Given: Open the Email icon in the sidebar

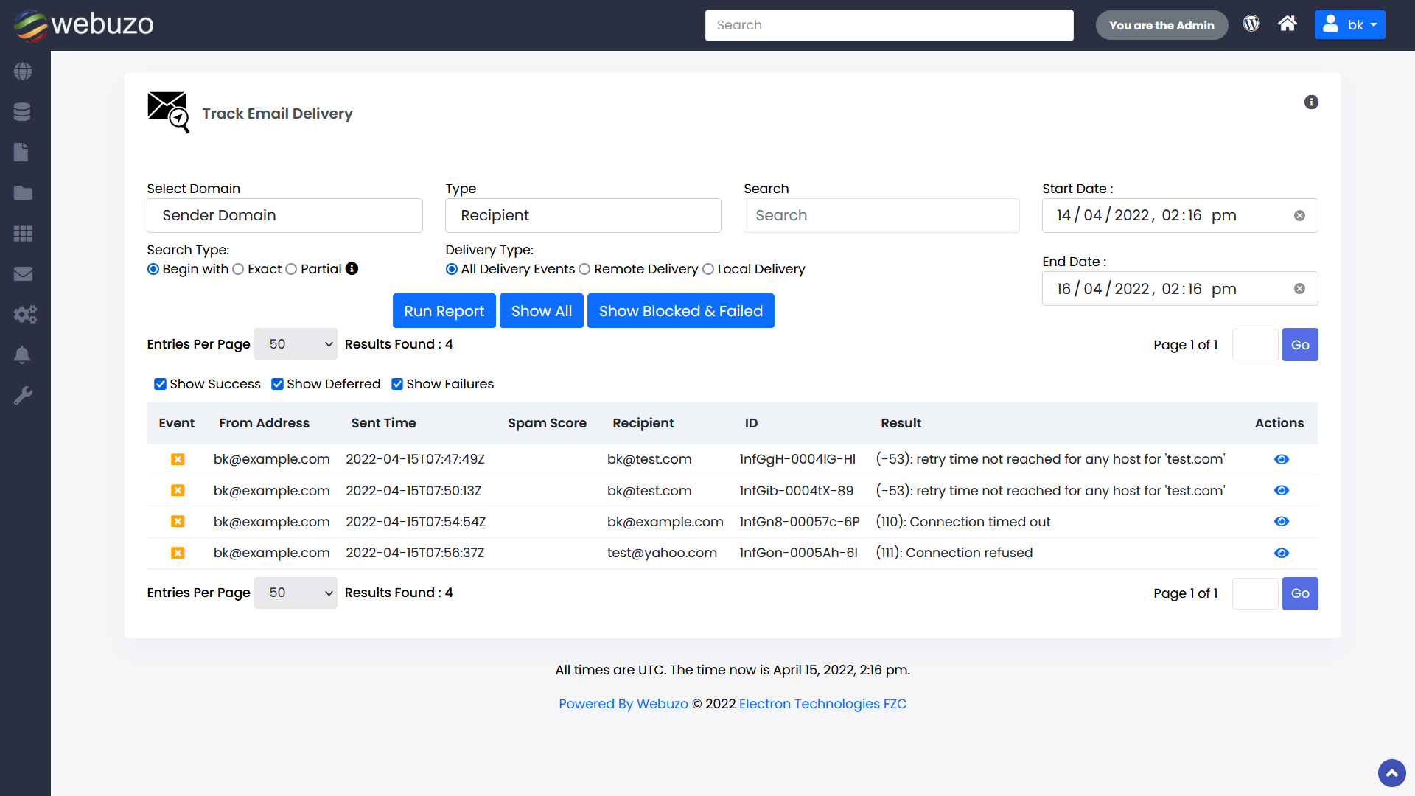Looking at the screenshot, I should (23, 273).
